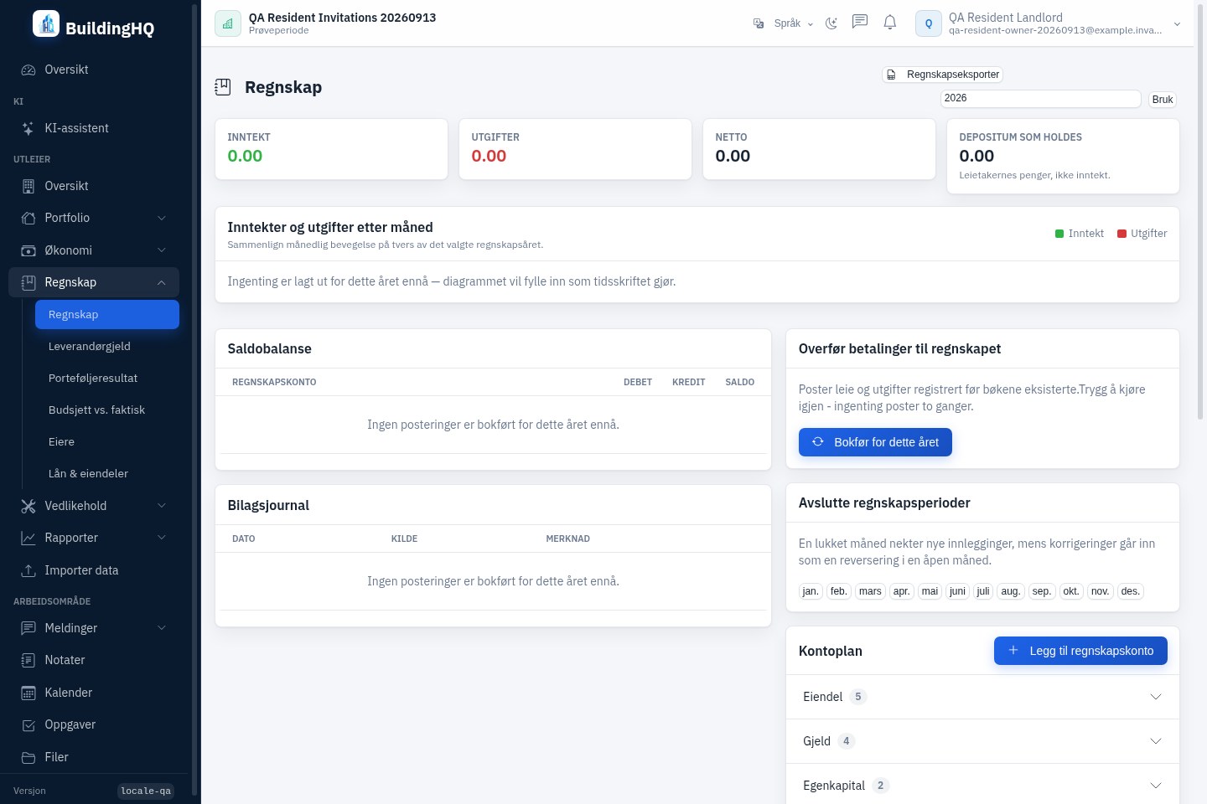Expand the Økonomi sidebar chevron
This screenshot has width=1207, height=804.
[x=162, y=250]
